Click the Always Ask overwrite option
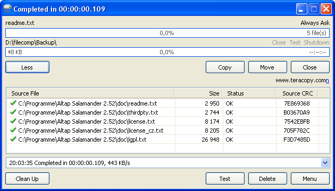The height and width of the screenshot is (191, 335). [x=315, y=23]
